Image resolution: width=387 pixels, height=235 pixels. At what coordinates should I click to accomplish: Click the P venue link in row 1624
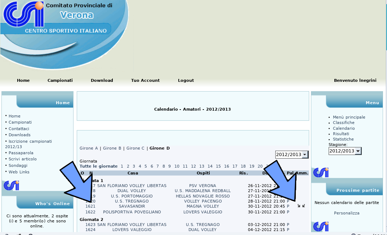tap(288, 230)
